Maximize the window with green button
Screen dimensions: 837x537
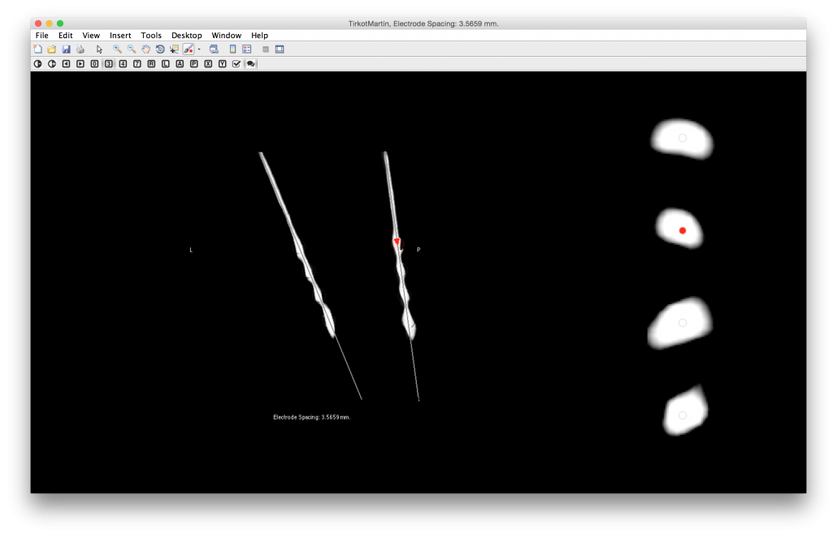[60, 24]
